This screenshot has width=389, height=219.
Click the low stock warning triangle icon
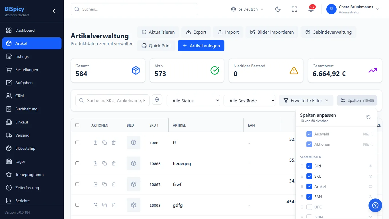click(294, 70)
